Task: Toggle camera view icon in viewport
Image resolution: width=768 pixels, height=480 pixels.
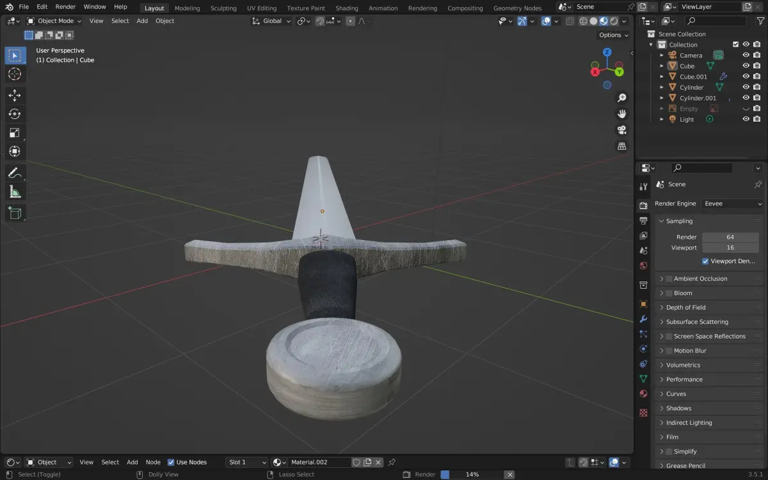Action: 621,130
